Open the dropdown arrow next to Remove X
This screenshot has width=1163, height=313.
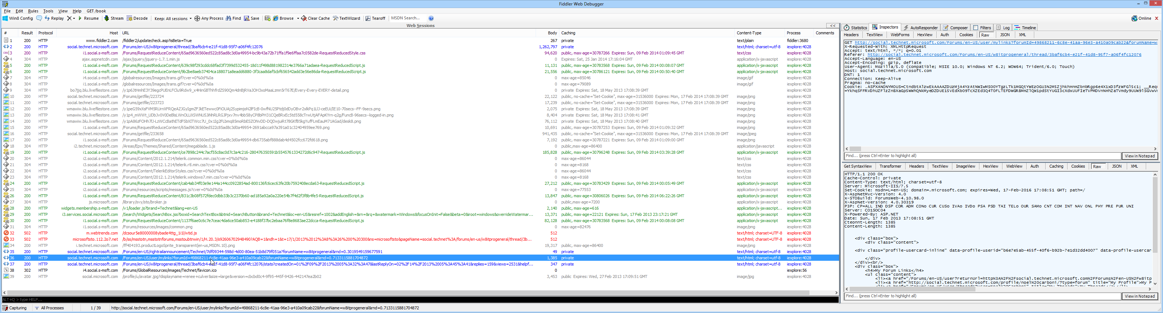tap(74, 19)
